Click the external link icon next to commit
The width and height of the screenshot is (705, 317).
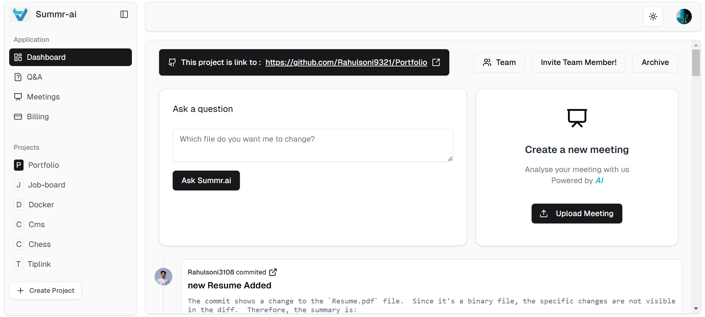pyautogui.click(x=273, y=272)
